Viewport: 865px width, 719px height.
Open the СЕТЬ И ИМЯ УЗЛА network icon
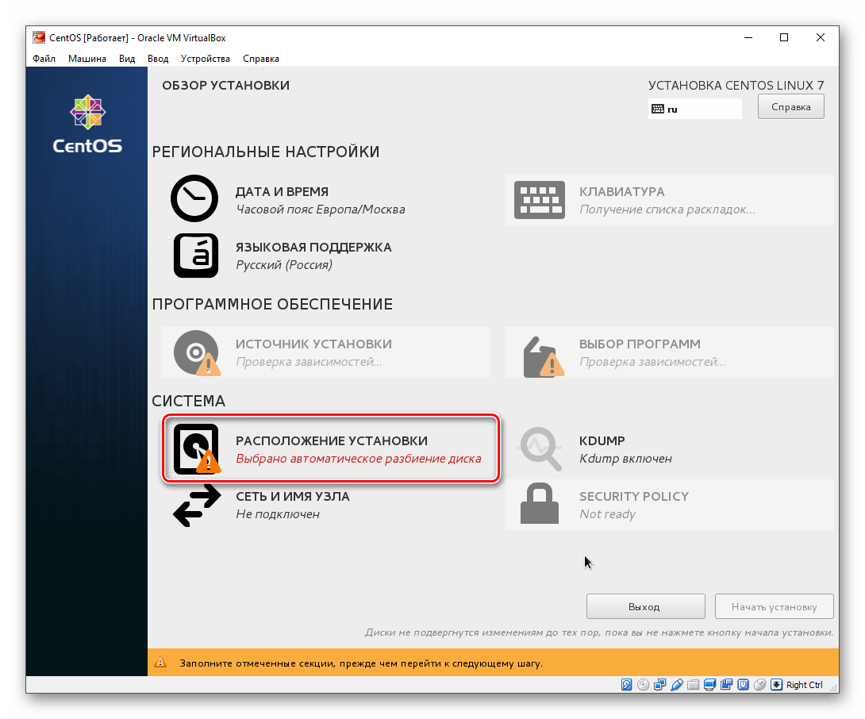click(x=196, y=504)
